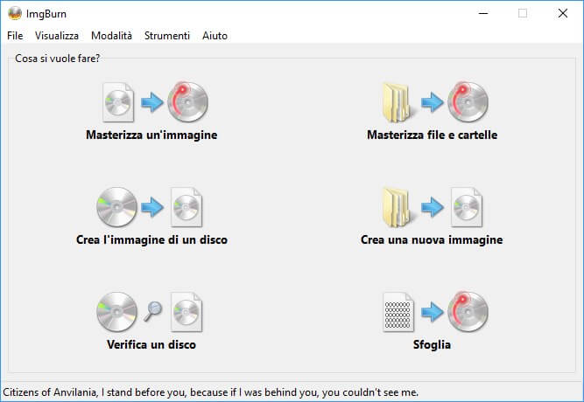Click the image-to-disc icon above Masterizza un'immagine

point(151,102)
